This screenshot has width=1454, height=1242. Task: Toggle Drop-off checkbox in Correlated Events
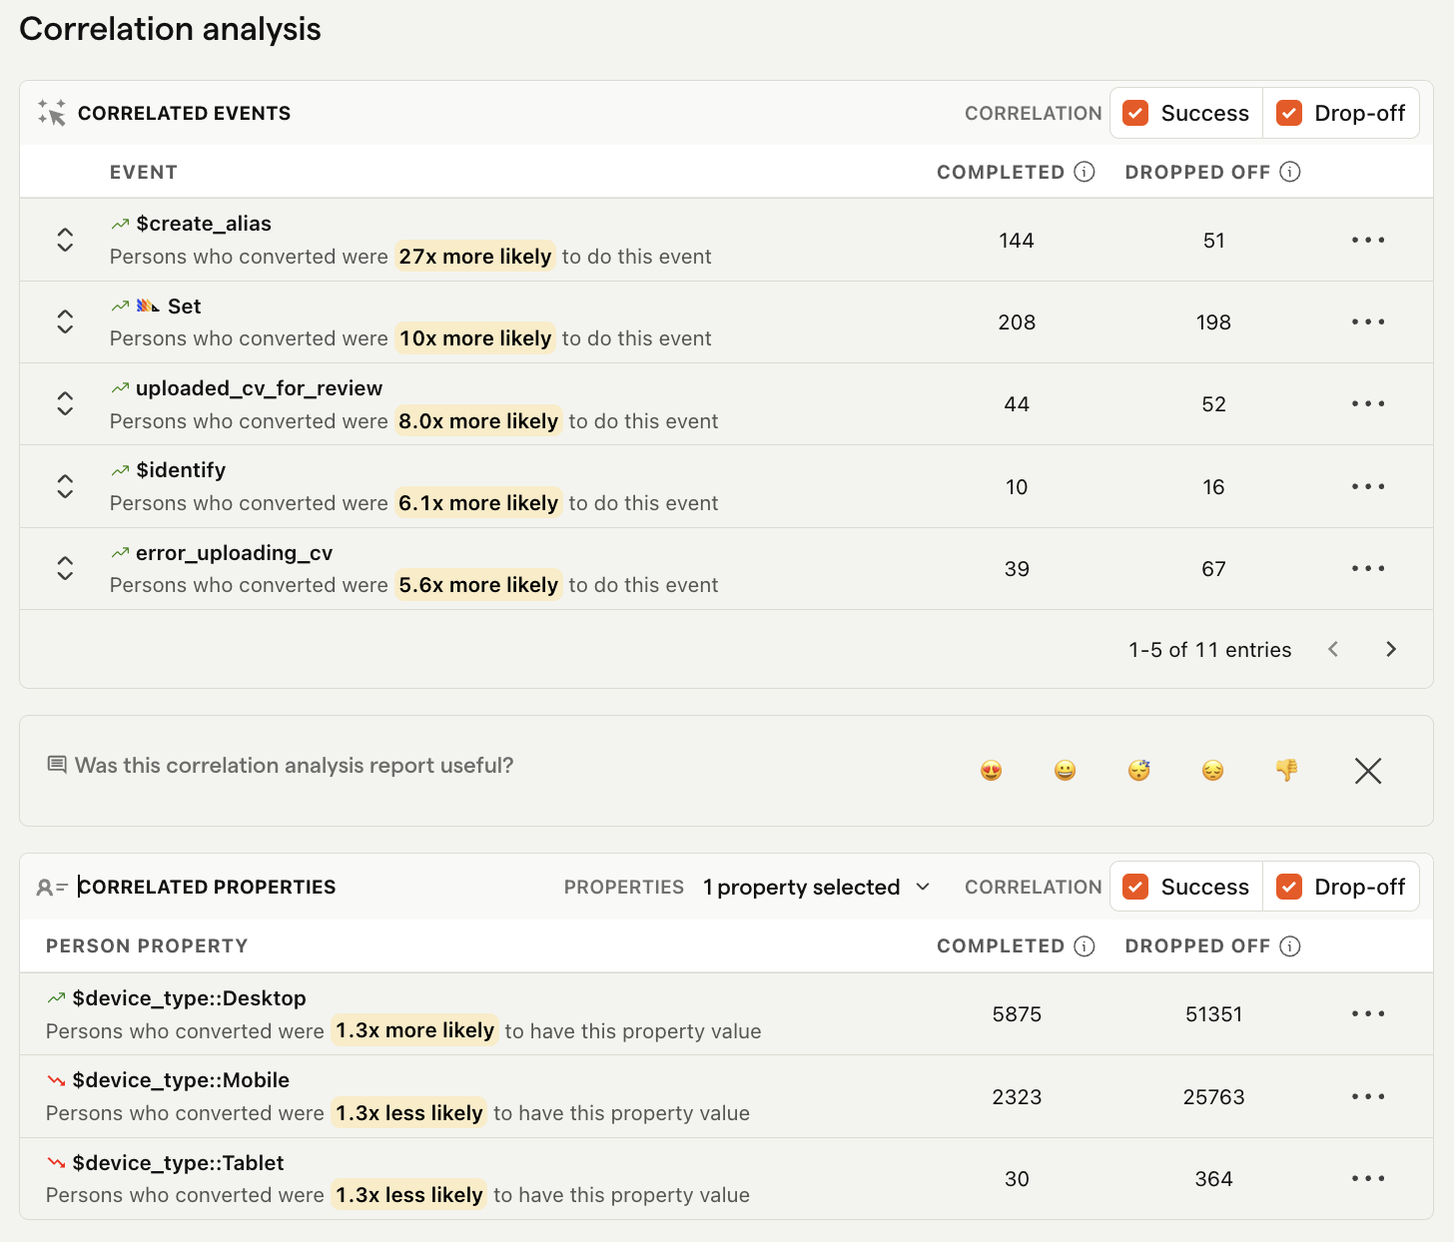pyautogui.click(x=1289, y=113)
